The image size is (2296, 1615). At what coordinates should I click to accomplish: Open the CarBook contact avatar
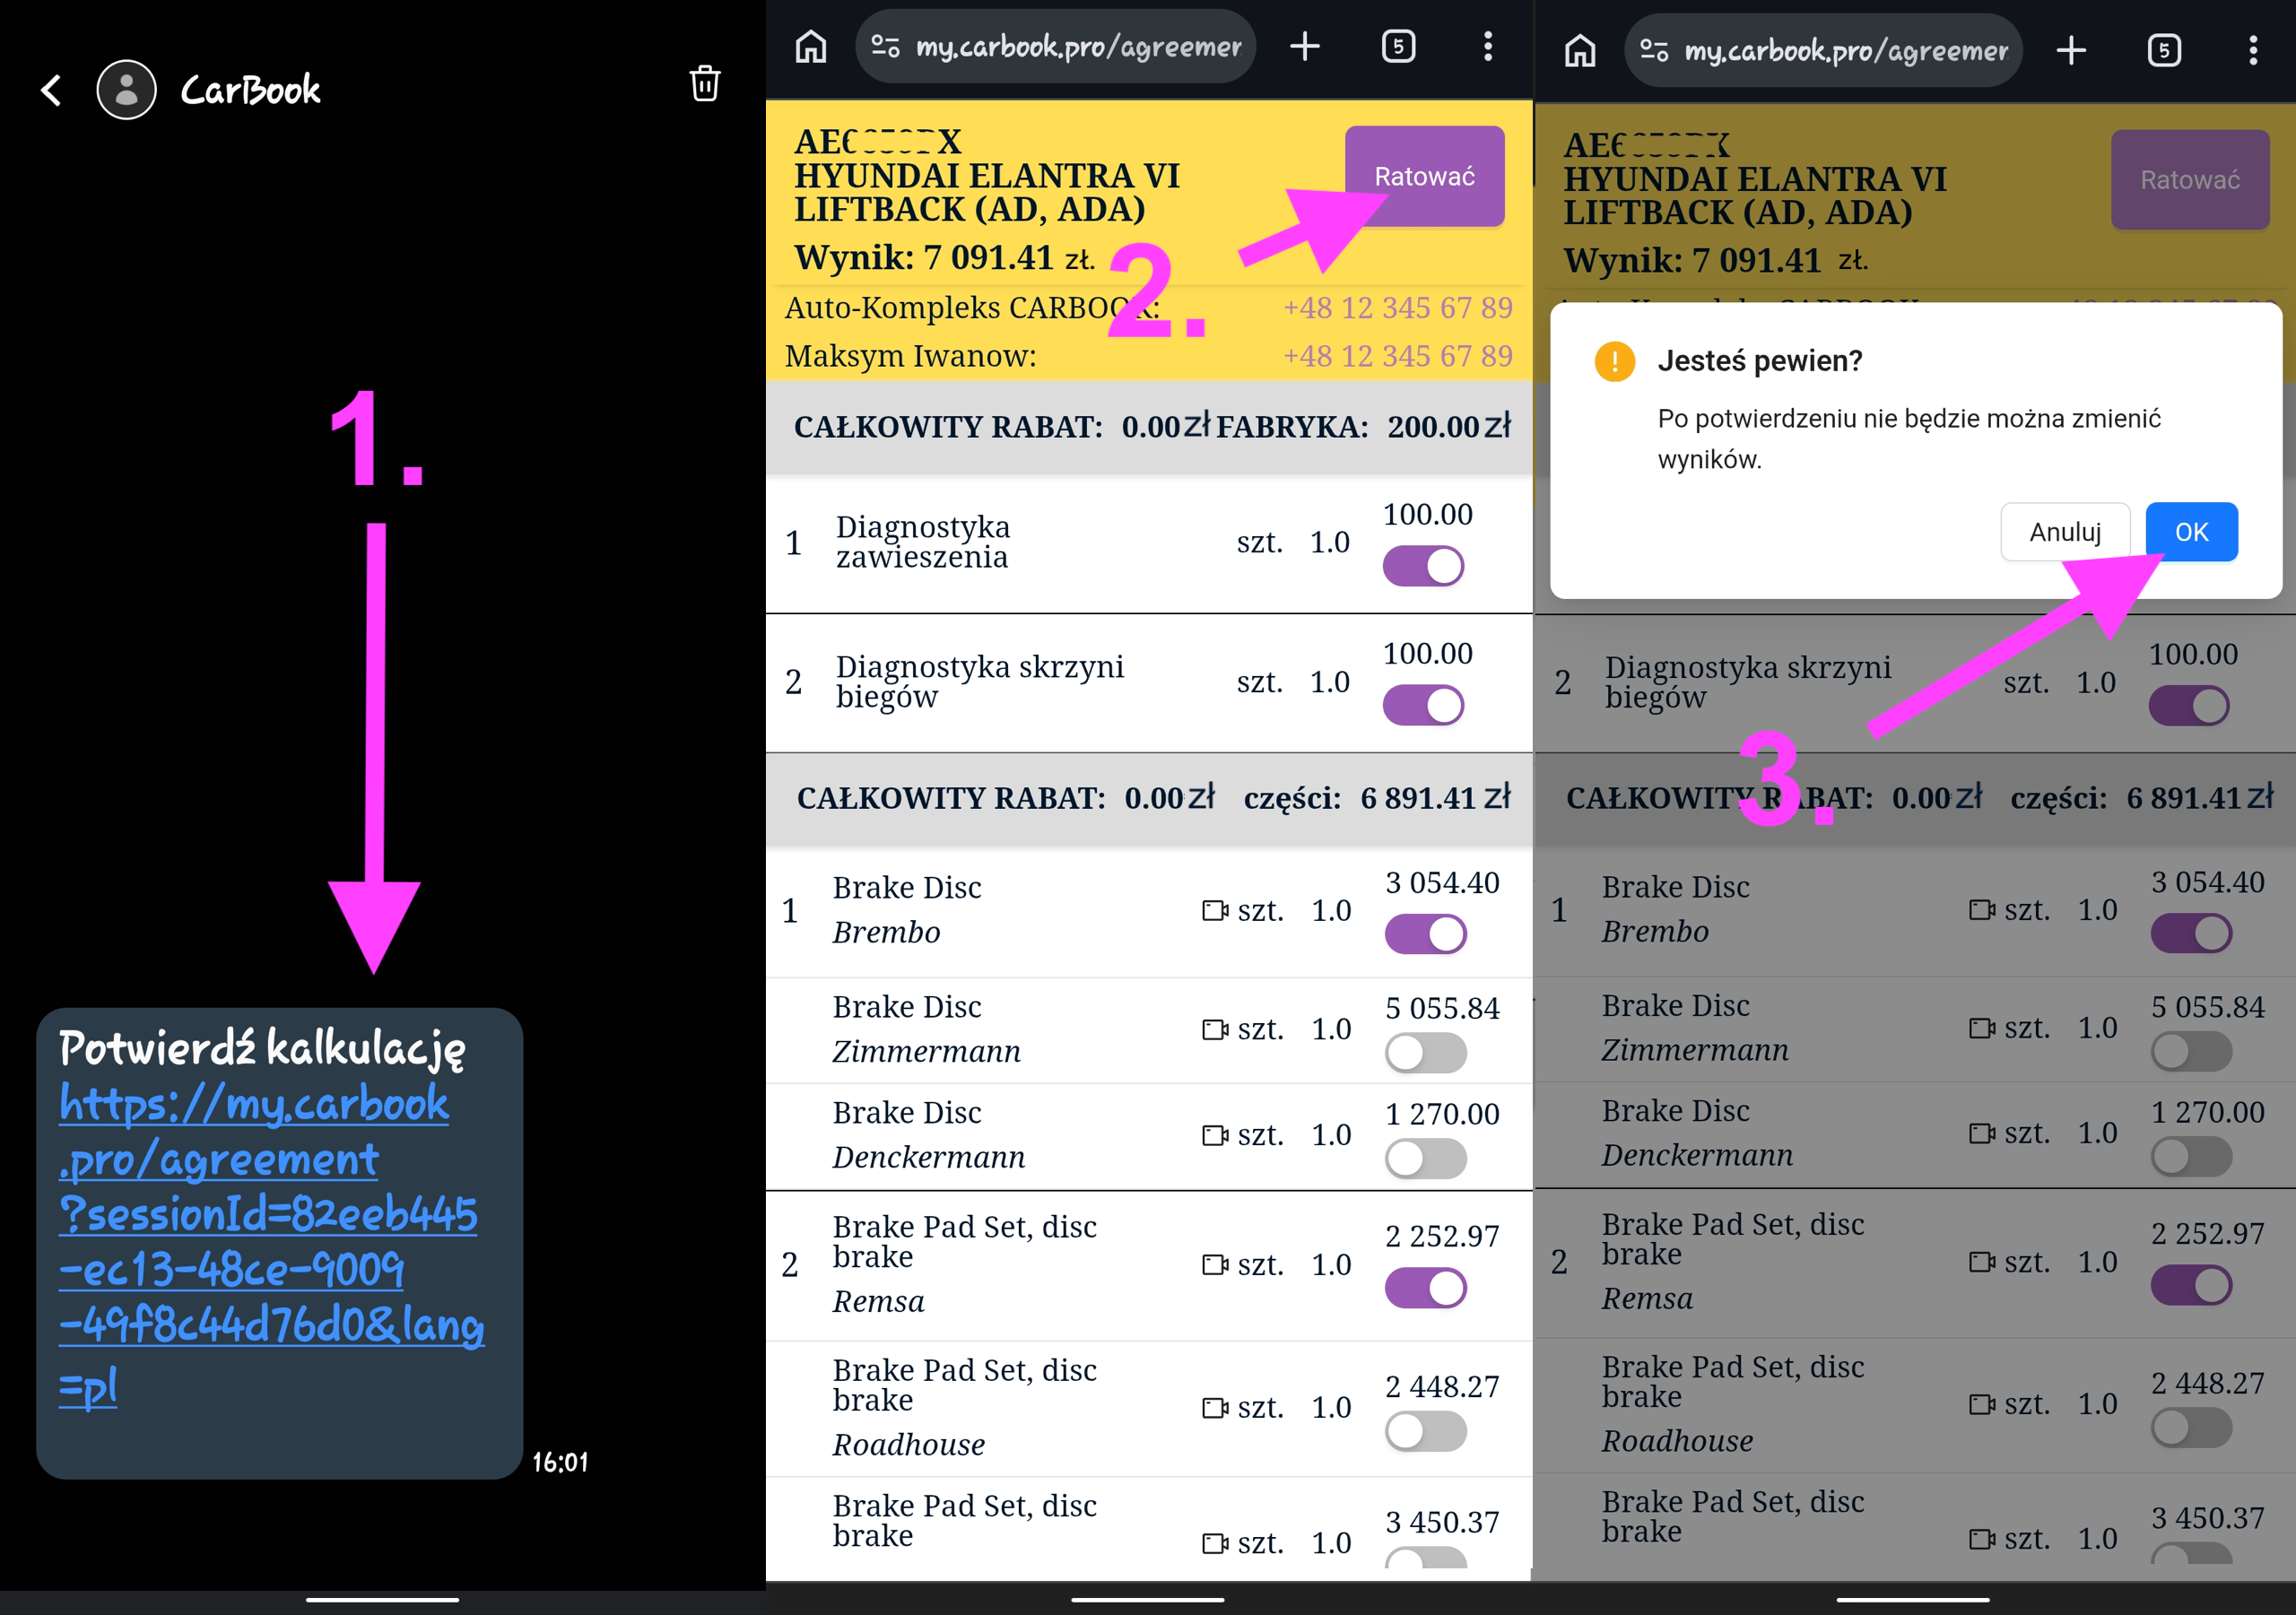(126, 90)
